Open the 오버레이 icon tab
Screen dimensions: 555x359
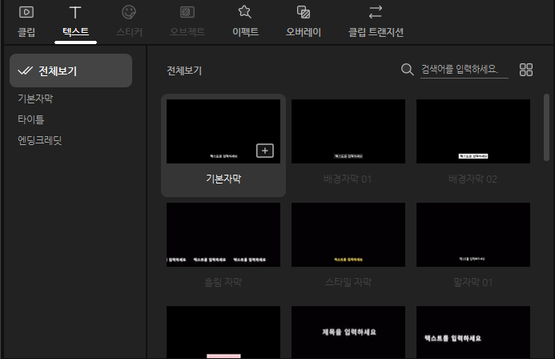click(x=304, y=13)
